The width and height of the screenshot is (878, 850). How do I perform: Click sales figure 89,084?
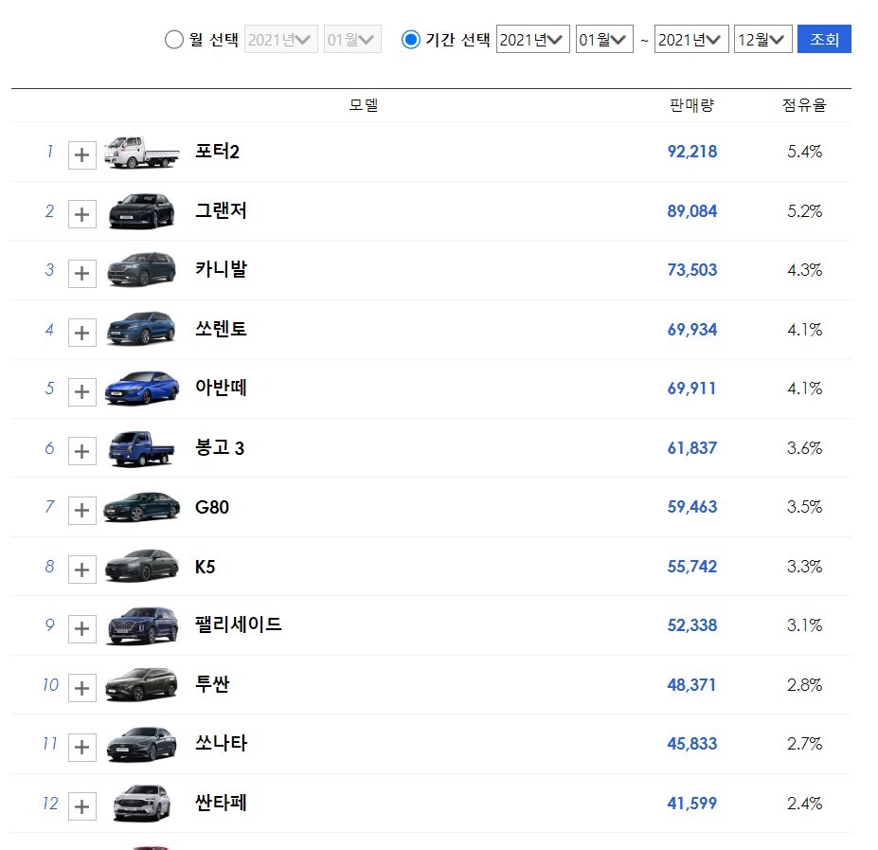tap(692, 211)
